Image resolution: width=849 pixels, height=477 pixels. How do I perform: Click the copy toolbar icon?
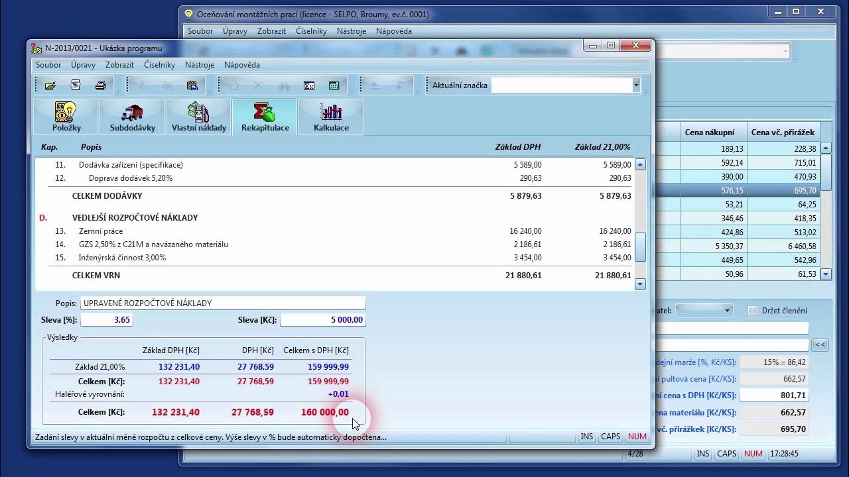coord(167,85)
